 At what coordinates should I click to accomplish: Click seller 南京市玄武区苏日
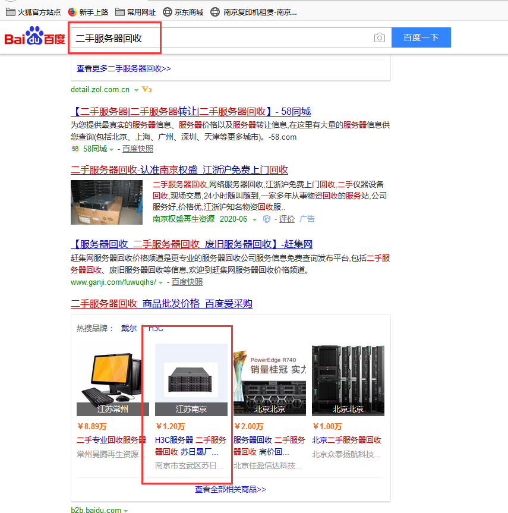point(190,465)
